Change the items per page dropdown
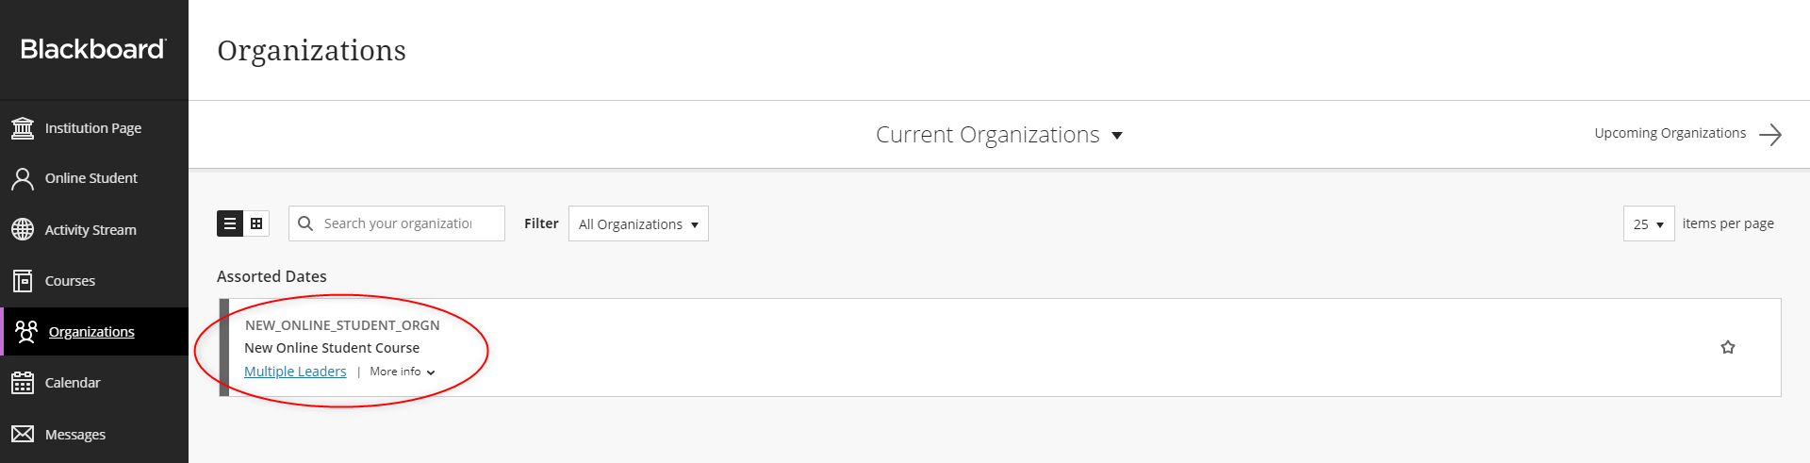The height and width of the screenshot is (463, 1810). click(1648, 223)
